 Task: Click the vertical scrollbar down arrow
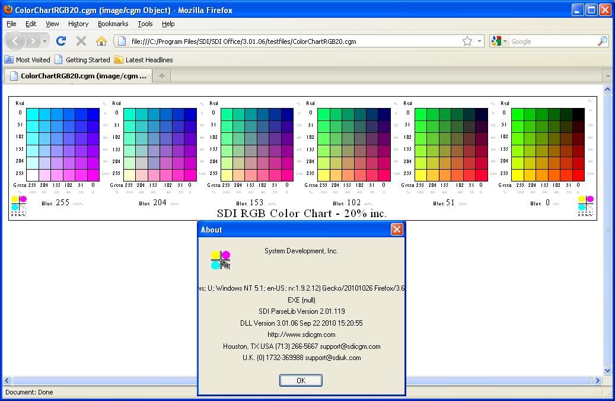point(607,369)
